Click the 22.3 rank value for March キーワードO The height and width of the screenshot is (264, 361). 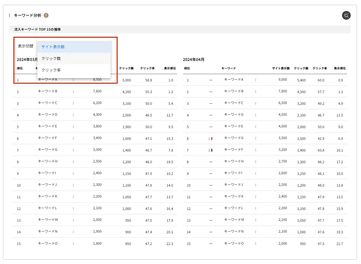click(x=170, y=244)
